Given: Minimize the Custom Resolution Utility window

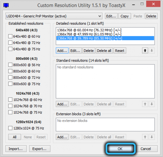Looking at the screenshot, I should pyautogui.click(x=134, y=4).
